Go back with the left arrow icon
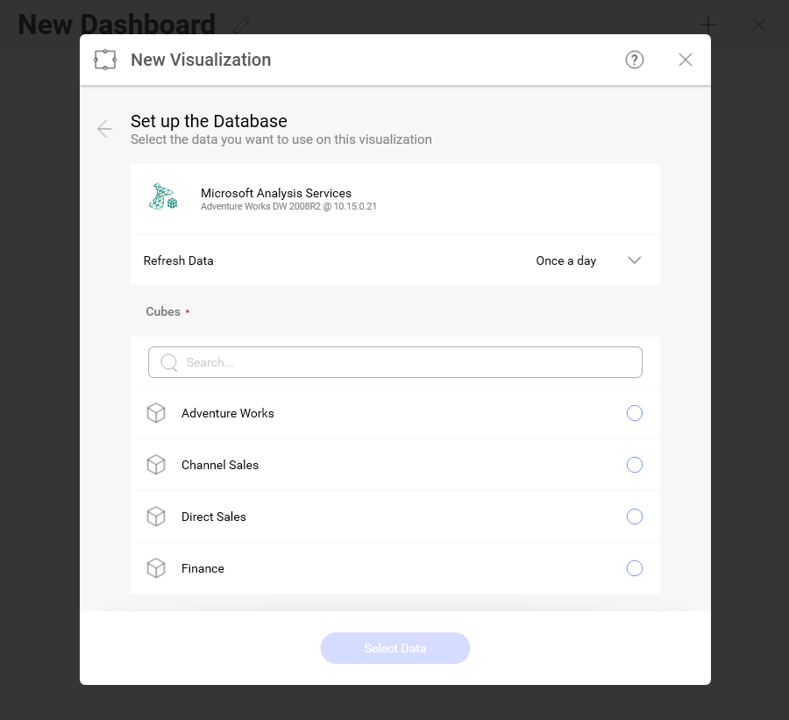789x720 pixels. click(x=104, y=129)
